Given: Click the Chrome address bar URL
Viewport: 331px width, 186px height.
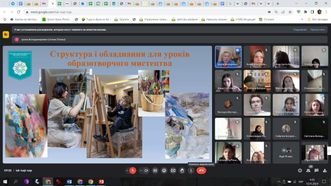Looking at the screenshot, I should 51,12.
